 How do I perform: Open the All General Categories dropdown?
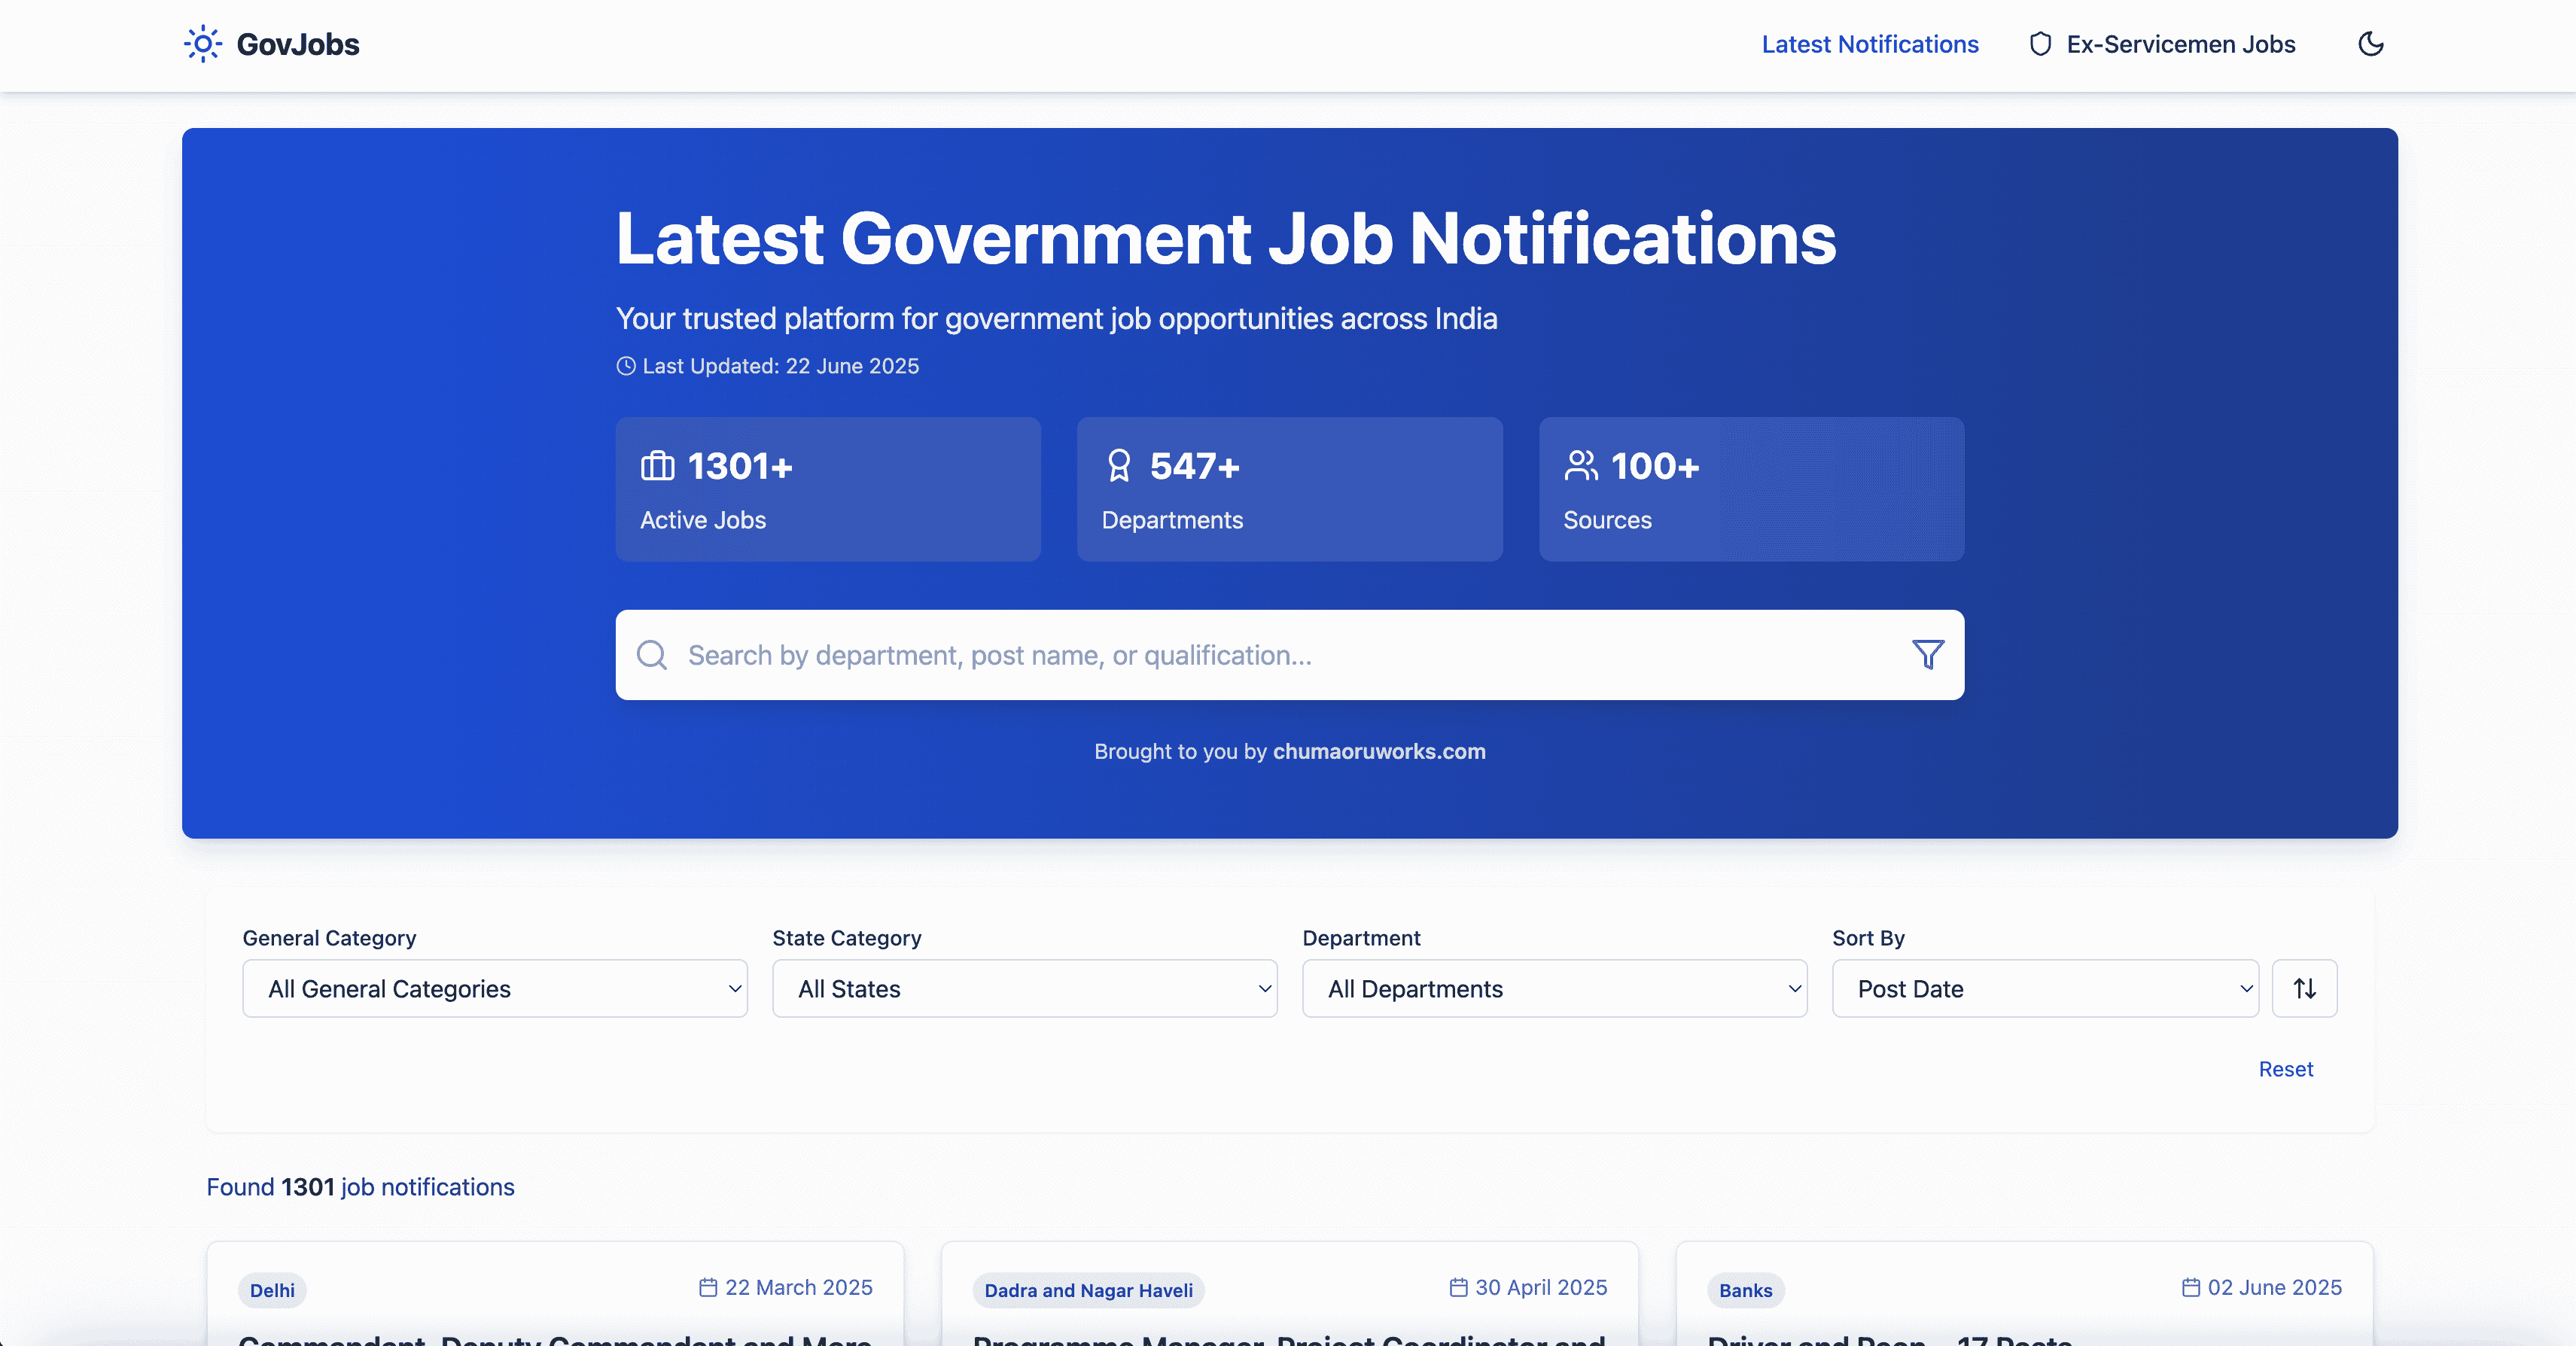(x=495, y=988)
